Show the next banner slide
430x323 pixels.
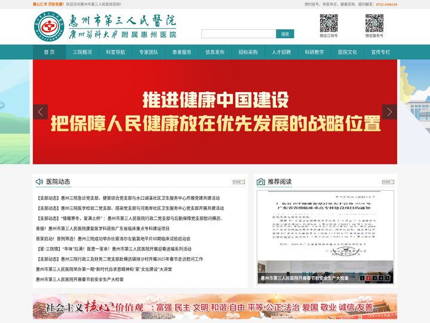pos(389,112)
